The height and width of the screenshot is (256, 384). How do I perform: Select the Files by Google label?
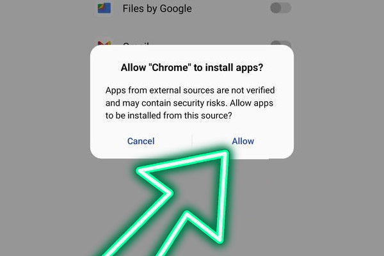(157, 8)
